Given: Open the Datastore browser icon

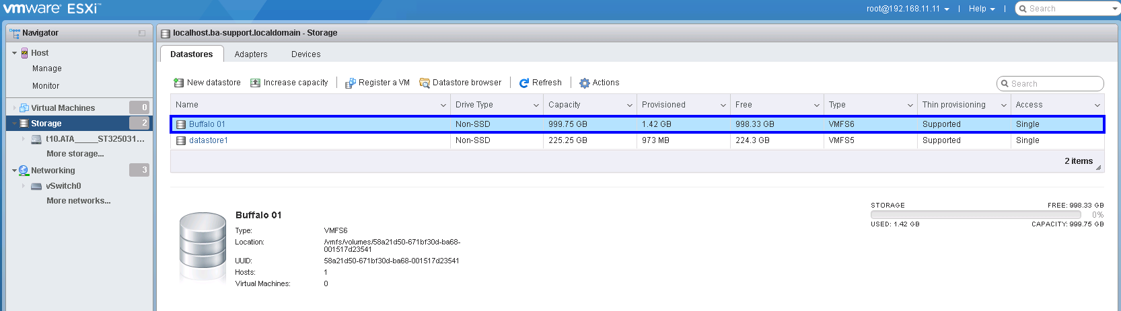Looking at the screenshot, I should [x=425, y=83].
